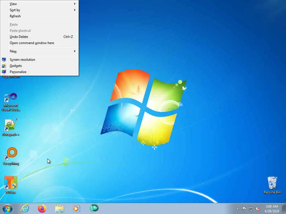The width and height of the screenshot is (286, 214).
Task: Open Action Center flag icon
Action: (x=244, y=208)
